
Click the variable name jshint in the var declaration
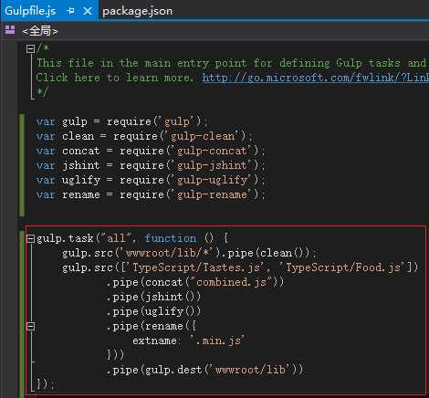(81, 165)
